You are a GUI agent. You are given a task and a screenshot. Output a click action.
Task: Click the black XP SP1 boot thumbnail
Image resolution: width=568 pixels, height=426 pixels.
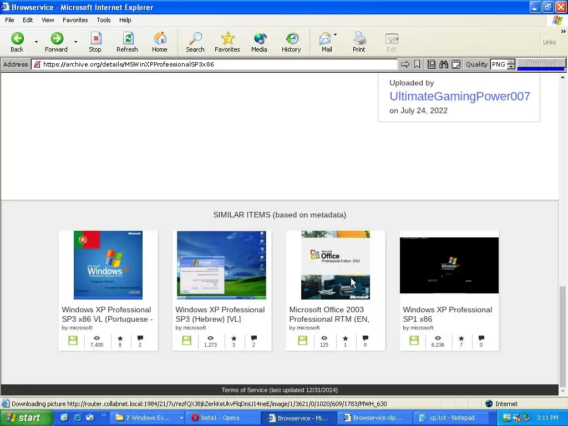pyautogui.click(x=449, y=265)
